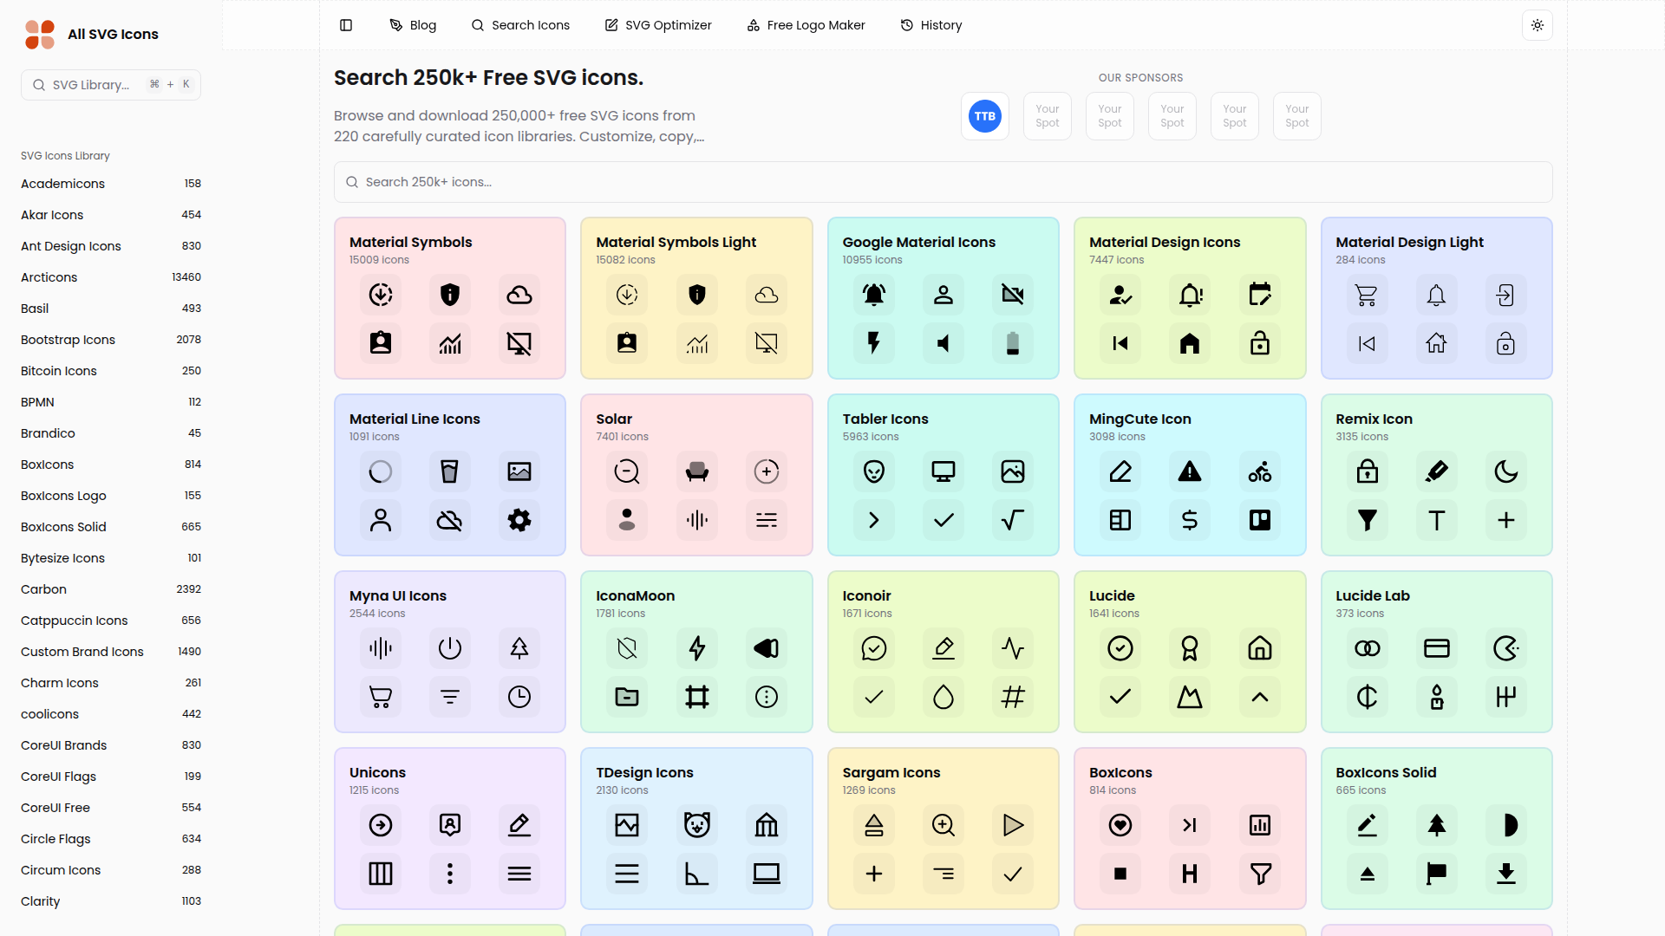Click the '3098 icons' label under MingCute Icon
Viewport: 1665px width, 936px height.
pyautogui.click(x=1117, y=437)
